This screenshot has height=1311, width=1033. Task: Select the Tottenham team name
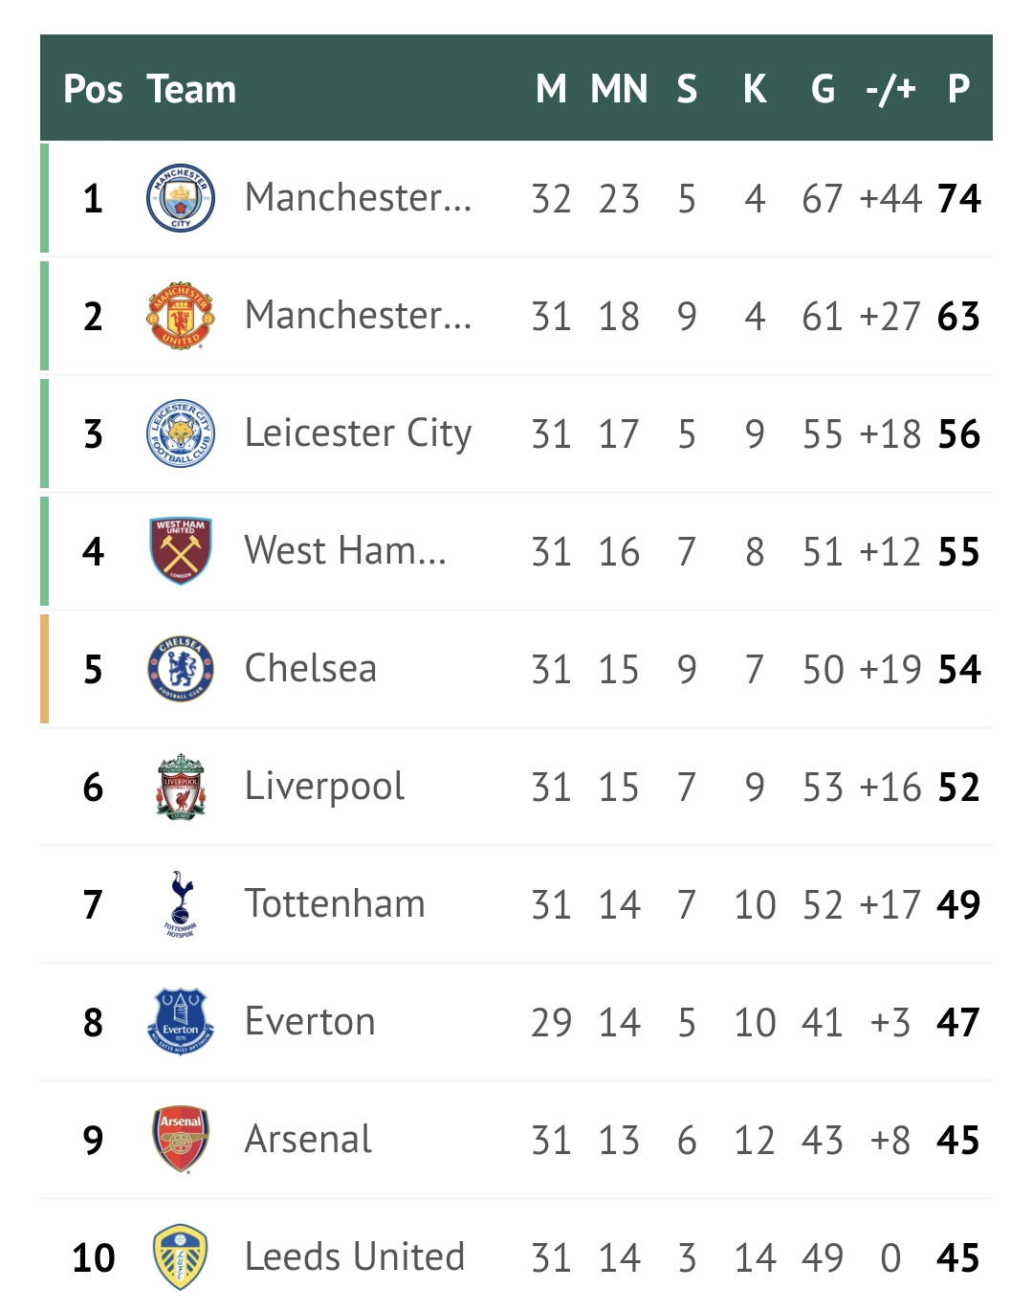pos(335,903)
